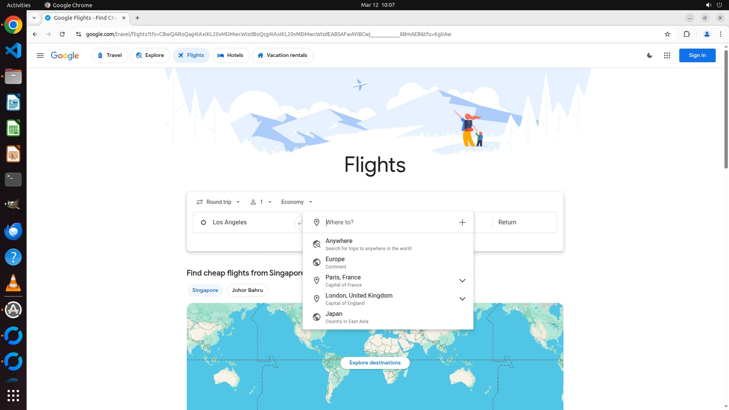729x410 pixels.
Task: Open Chrome extensions puzzle icon
Action: pos(686,34)
